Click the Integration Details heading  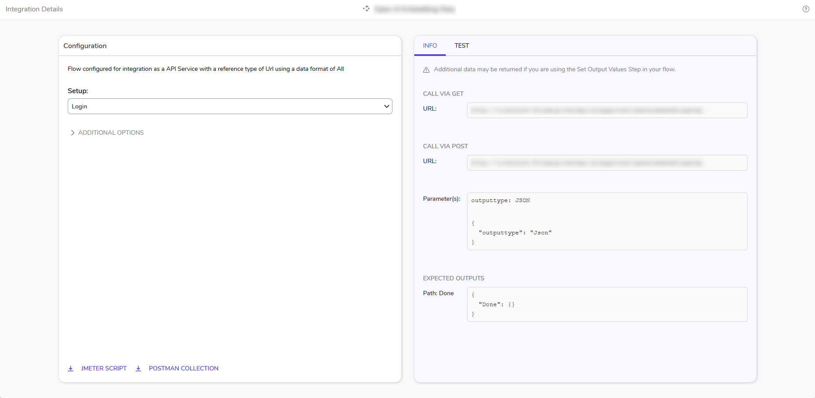tap(34, 9)
